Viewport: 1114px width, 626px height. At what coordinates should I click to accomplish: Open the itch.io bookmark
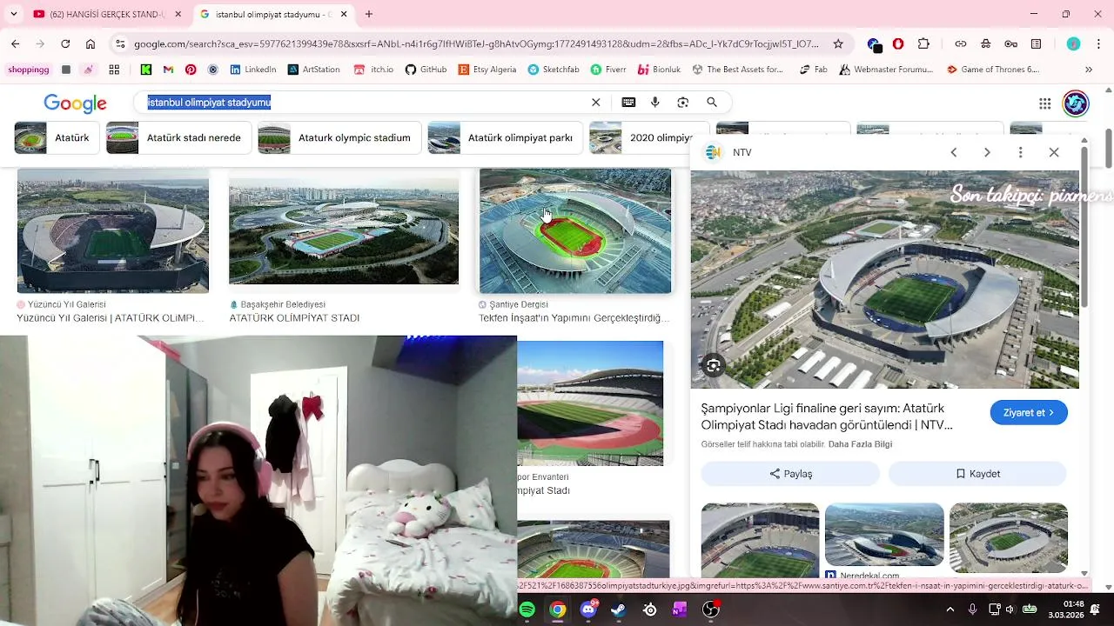point(373,70)
